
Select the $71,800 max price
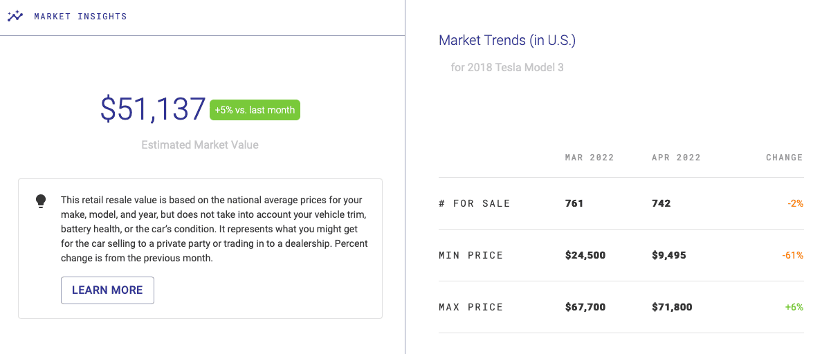click(672, 307)
